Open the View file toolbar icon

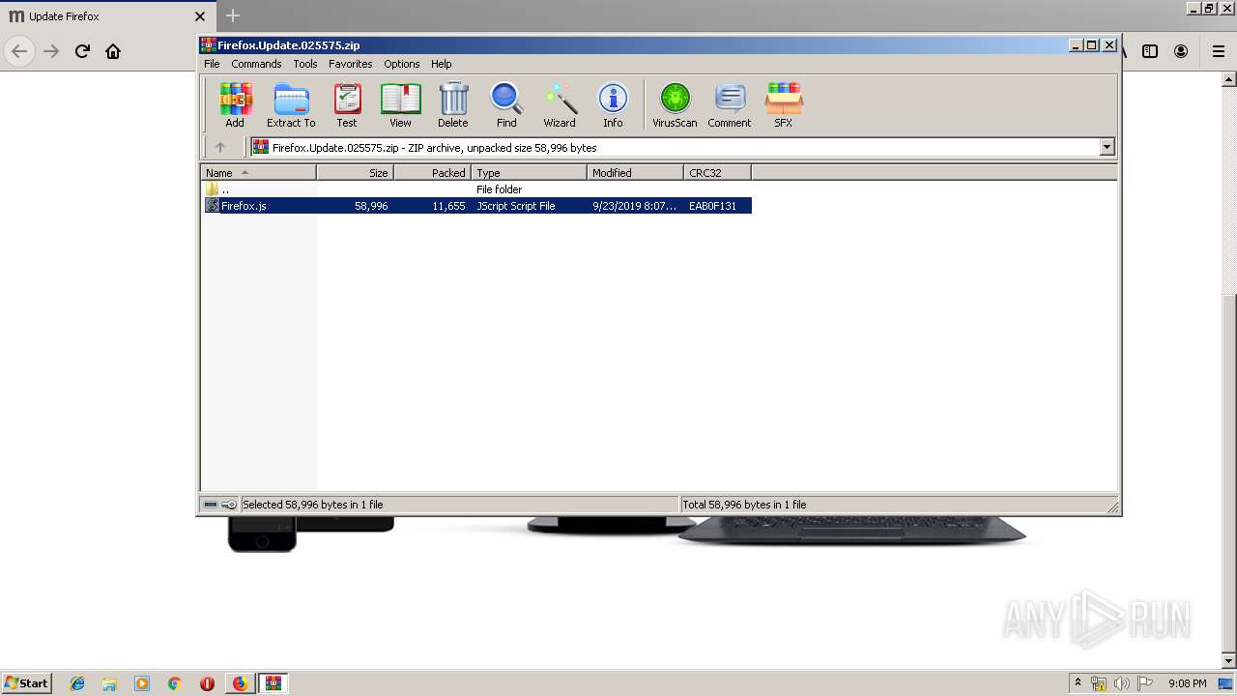tap(400, 104)
